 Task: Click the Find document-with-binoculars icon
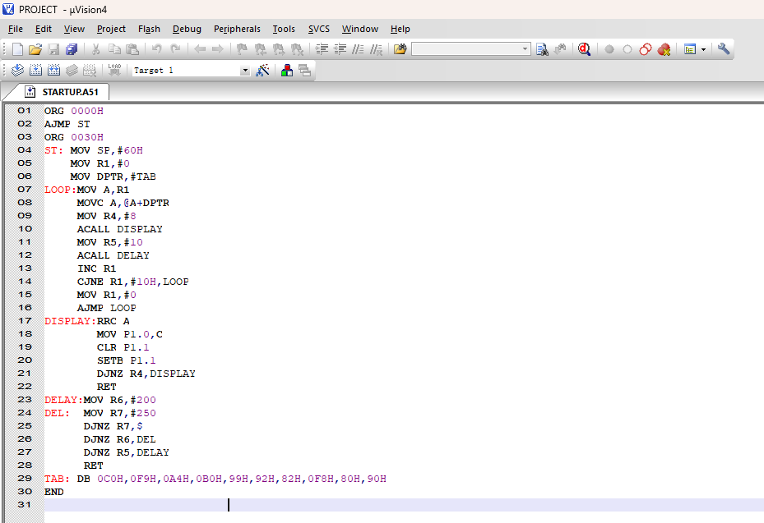coord(542,49)
